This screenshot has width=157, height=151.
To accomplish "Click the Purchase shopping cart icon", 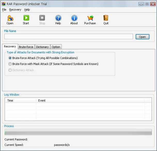I will click(x=90, y=18).
